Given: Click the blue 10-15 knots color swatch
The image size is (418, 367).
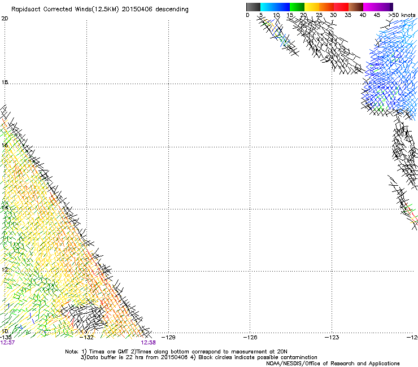Looking at the screenshot, I should pyautogui.click(x=282, y=7).
